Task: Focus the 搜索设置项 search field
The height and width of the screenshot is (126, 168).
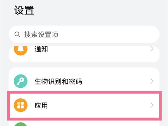Action: click(84, 34)
